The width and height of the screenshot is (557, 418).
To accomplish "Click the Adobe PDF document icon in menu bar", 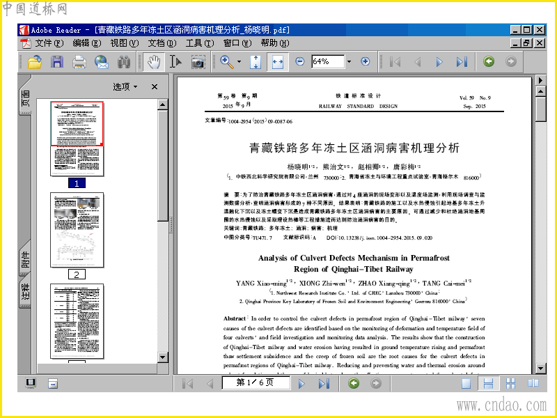I will pos(26,43).
